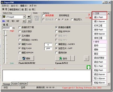This screenshot has height=92, width=113.
Task: Open the arrow portion beside 自动 button
Action: click(73, 58)
